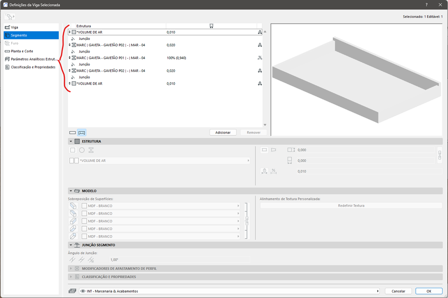448x298 pixels.
Task: Collapse the ESTRUTURA panel
Action: coord(71,142)
